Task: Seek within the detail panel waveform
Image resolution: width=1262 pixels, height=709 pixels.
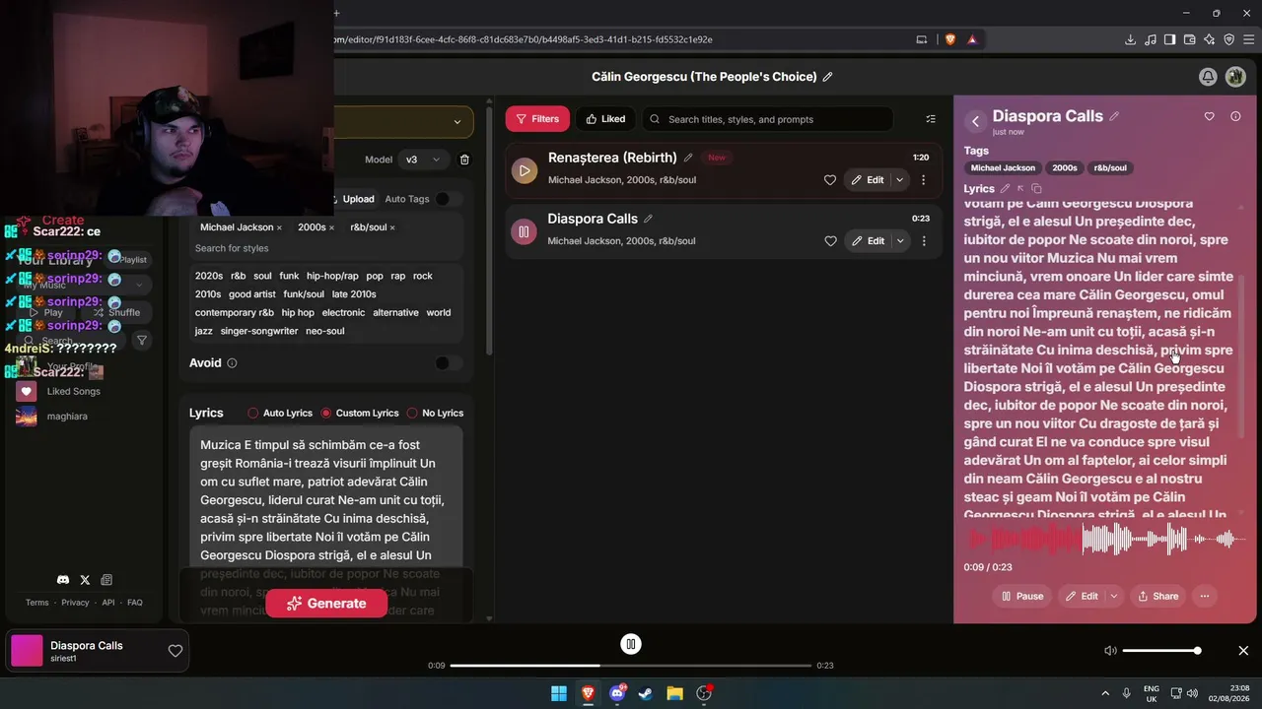Action: 1104,539
